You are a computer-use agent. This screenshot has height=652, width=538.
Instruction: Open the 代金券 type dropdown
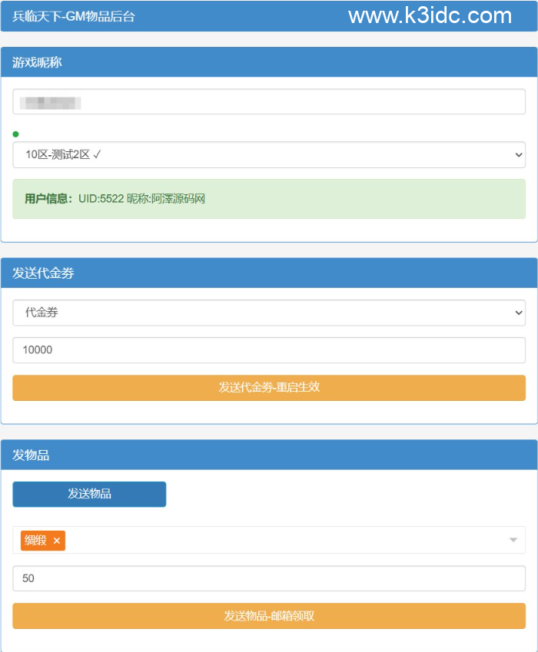[x=269, y=313]
